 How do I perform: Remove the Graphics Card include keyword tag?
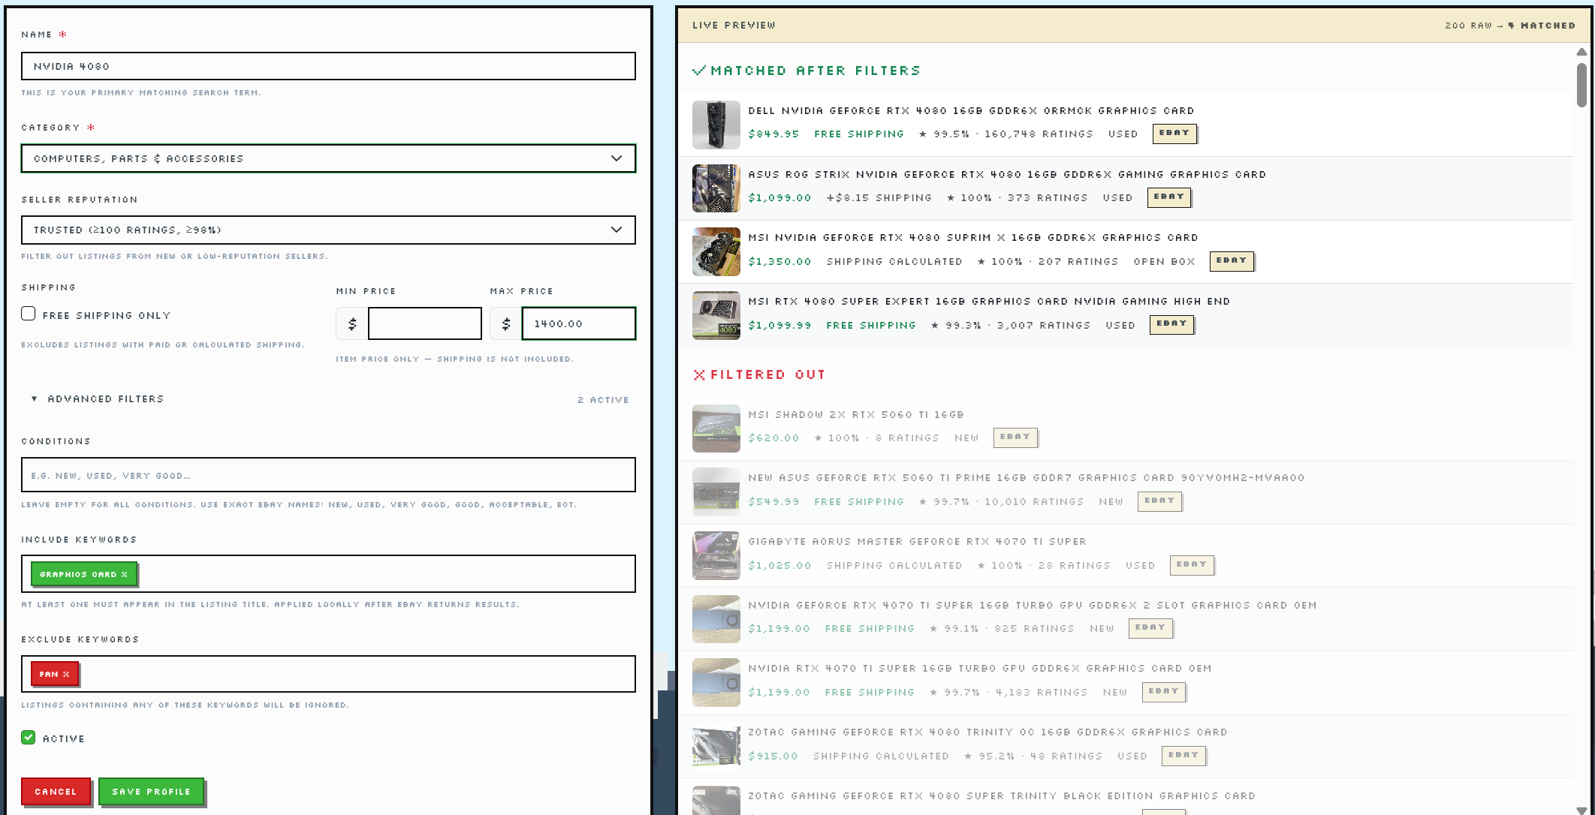point(125,574)
